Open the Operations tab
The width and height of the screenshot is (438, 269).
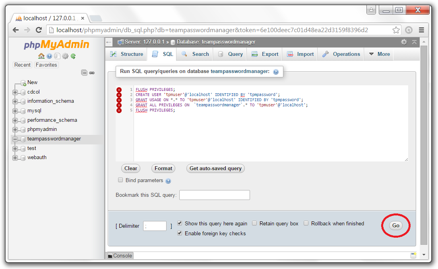pos(341,54)
